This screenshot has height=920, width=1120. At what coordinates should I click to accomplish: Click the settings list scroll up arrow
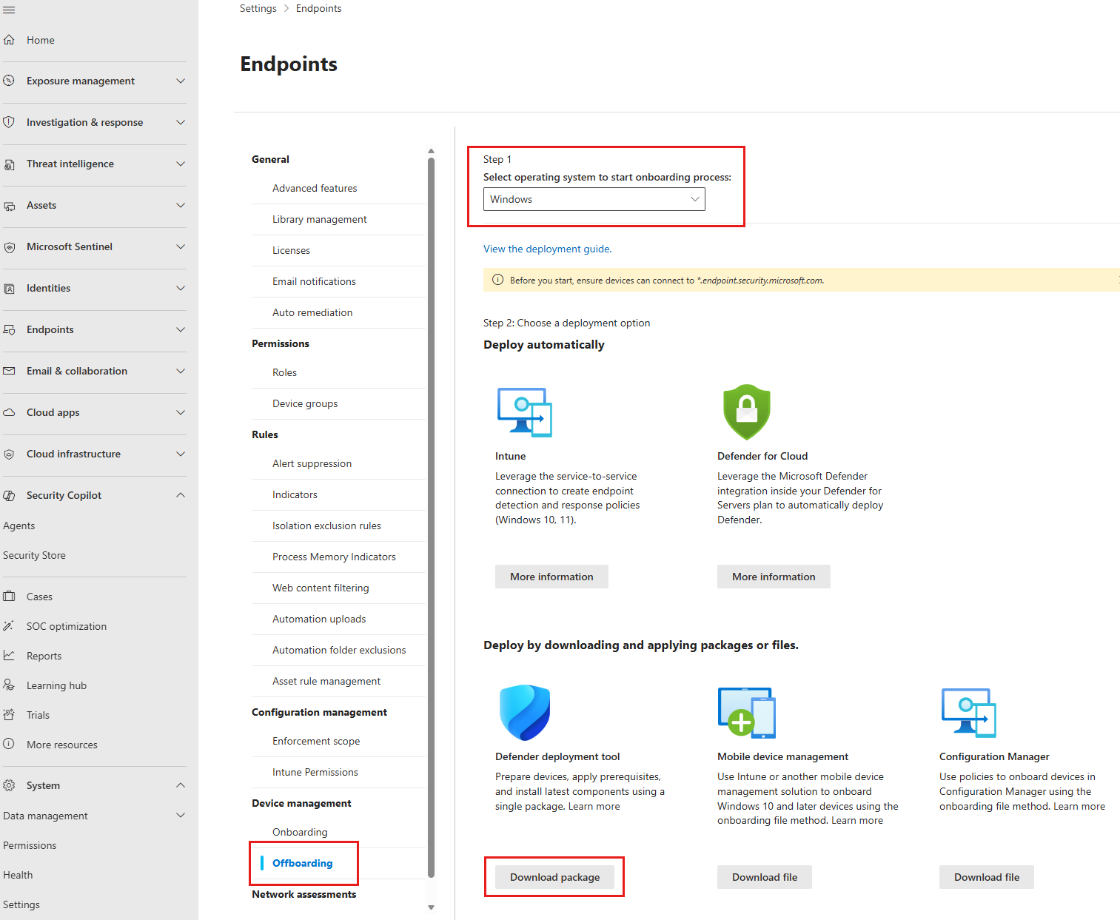point(431,151)
